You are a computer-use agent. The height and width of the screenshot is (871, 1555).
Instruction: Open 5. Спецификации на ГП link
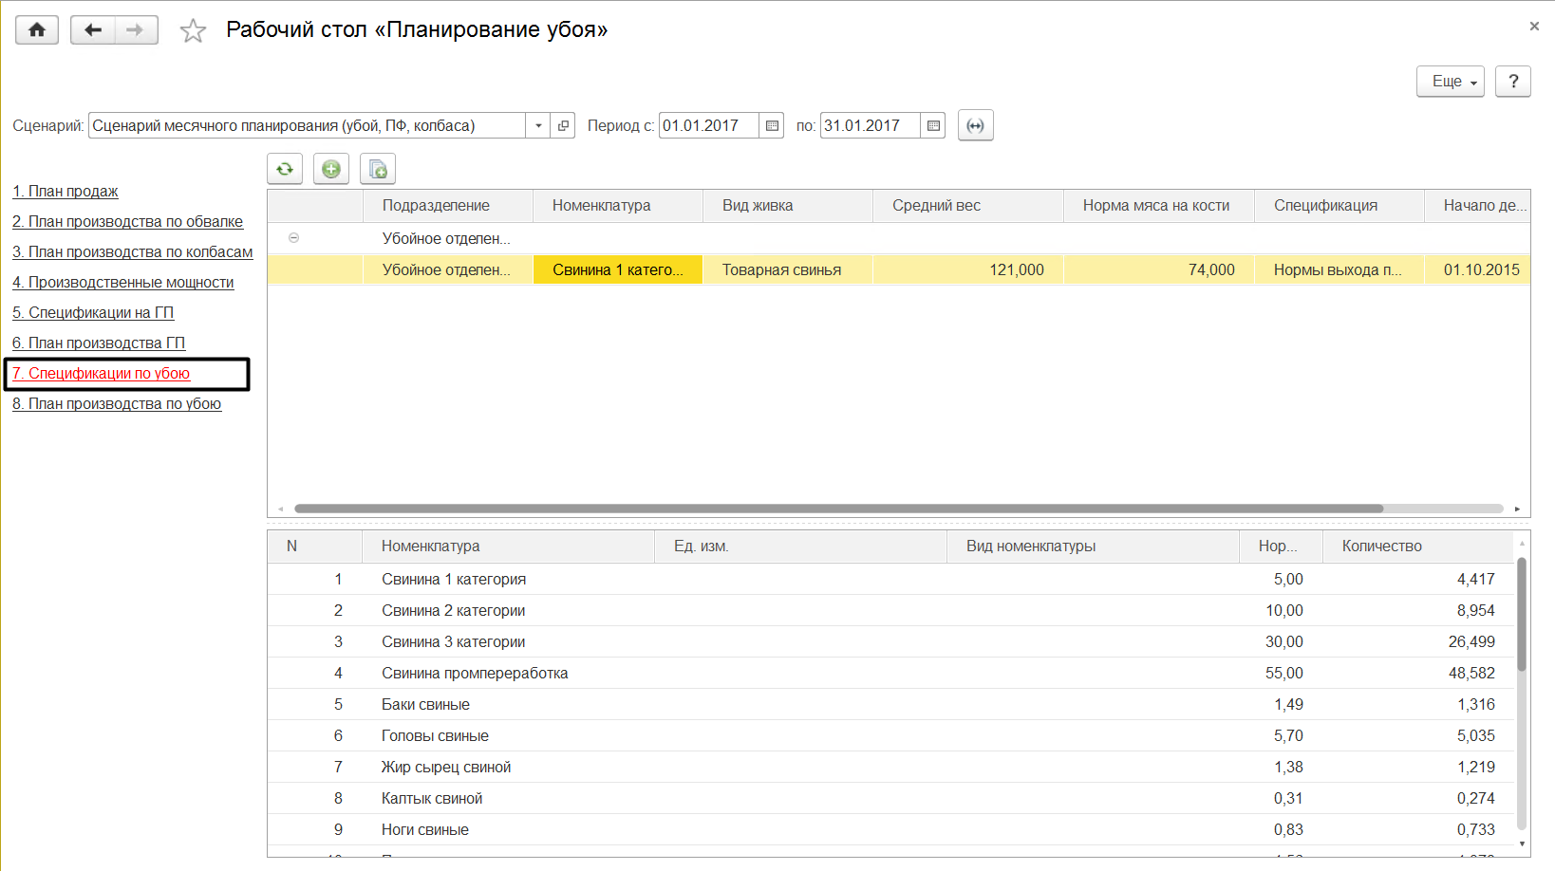(93, 312)
